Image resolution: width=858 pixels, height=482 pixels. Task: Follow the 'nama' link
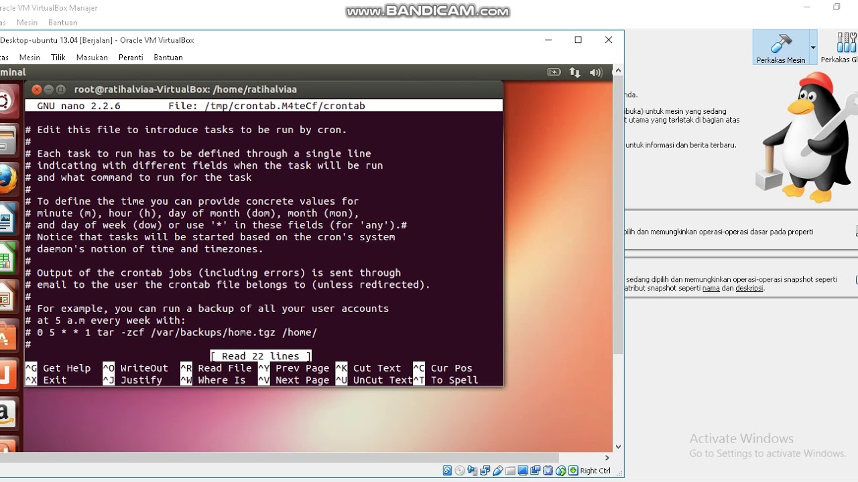(711, 289)
